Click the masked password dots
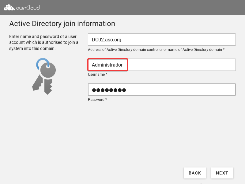This screenshot has width=245, height=184. [x=109, y=90]
